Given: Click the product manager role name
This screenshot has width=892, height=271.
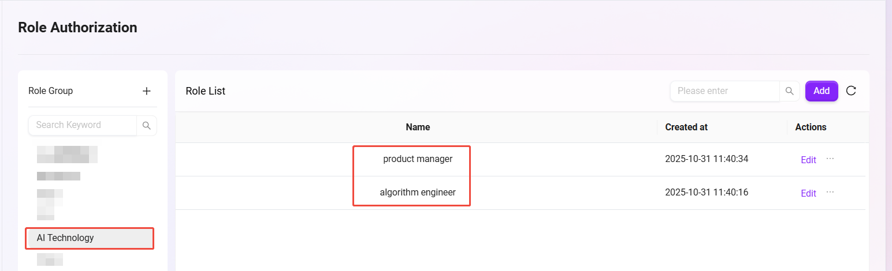Looking at the screenshot, I should click(x=418, y=159).
